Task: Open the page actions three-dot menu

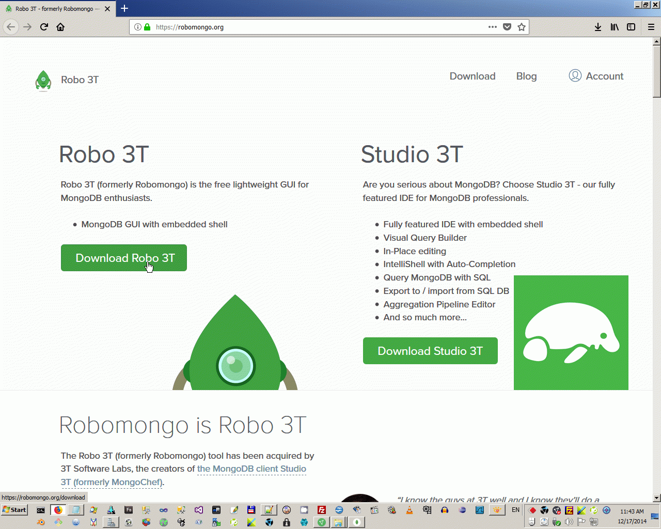Action: click(493, 27)
